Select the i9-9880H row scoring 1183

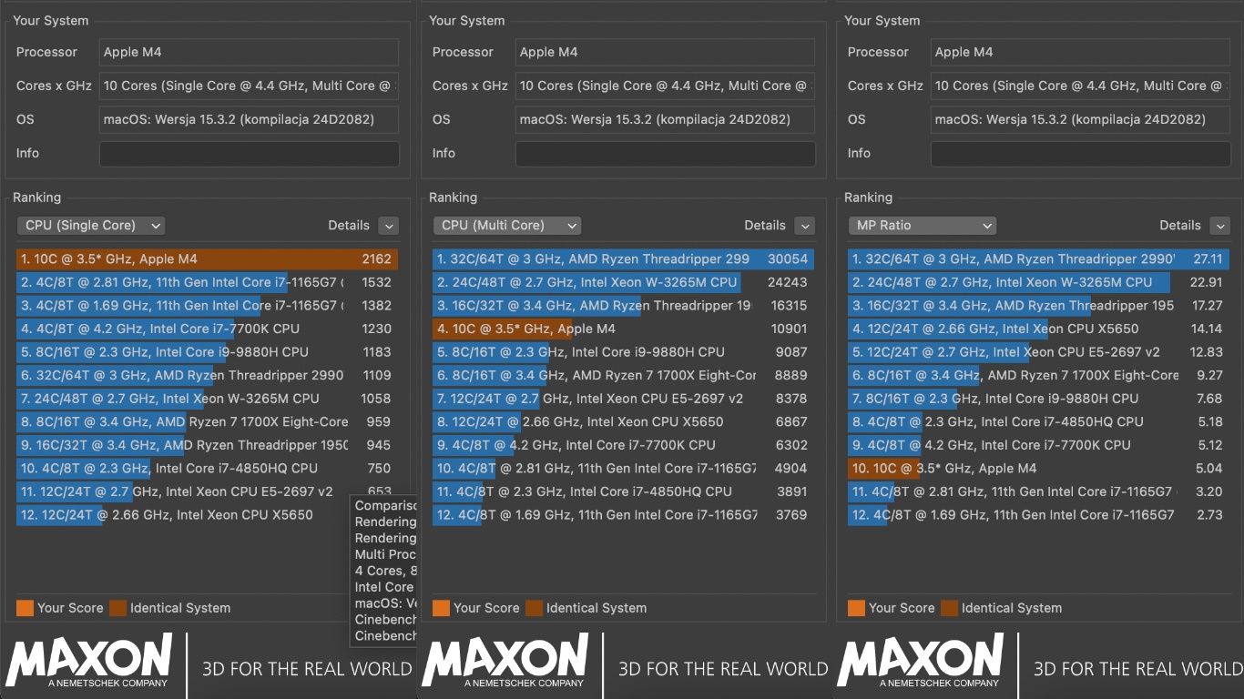207,352
